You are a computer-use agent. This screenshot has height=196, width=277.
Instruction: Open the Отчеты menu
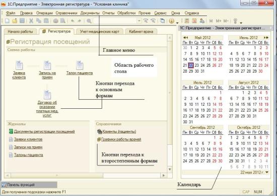[x=108, y=13]
